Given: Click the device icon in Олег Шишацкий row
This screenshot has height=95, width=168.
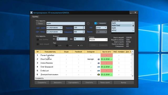Looking at the screenshot, I should (x=99, y=67).
